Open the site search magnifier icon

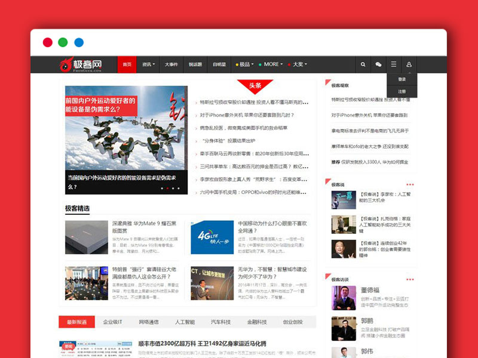pyautogui.click(x=363, y=63)
